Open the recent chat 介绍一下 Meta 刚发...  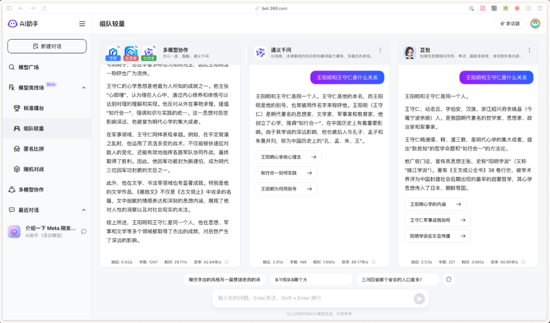click(x=47, y=231)
